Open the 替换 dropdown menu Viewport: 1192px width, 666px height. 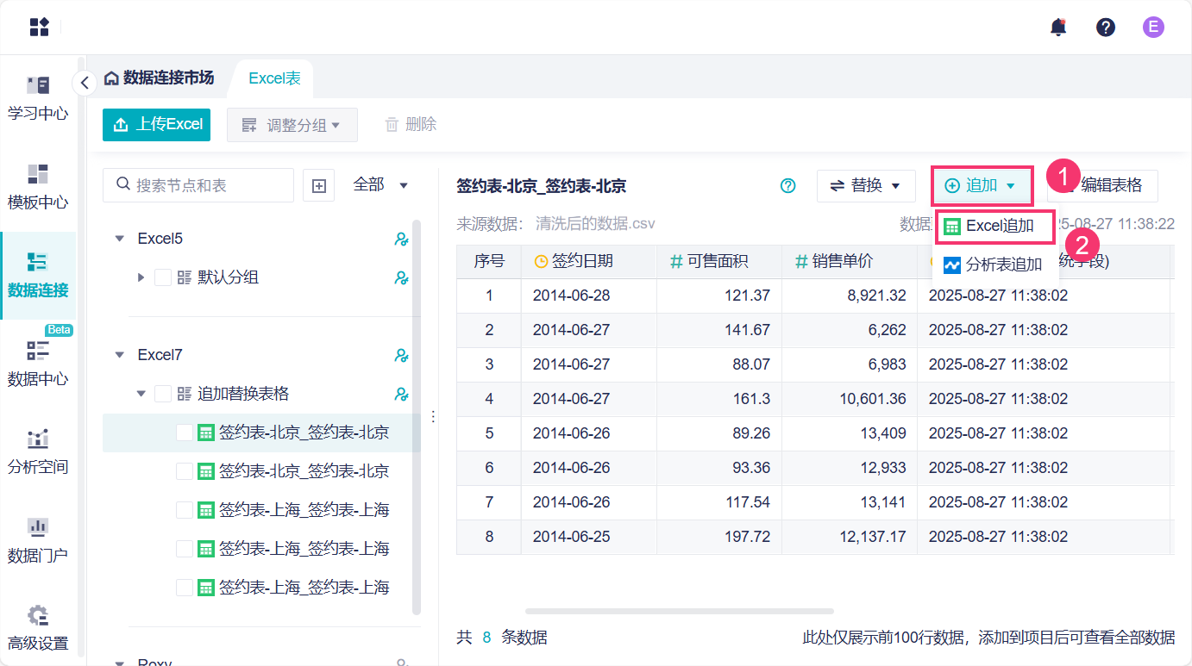point(866,185)
